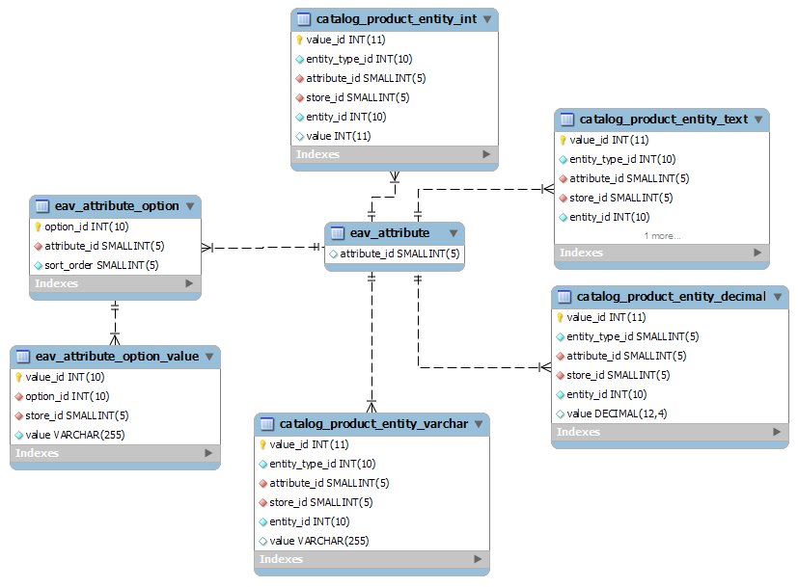
Task: Select the eav_attribute table title
Action: pos(390,233)
